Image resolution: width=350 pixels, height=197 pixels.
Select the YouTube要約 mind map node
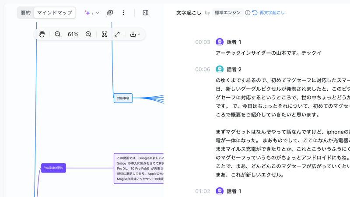click(x=54, y=168)
